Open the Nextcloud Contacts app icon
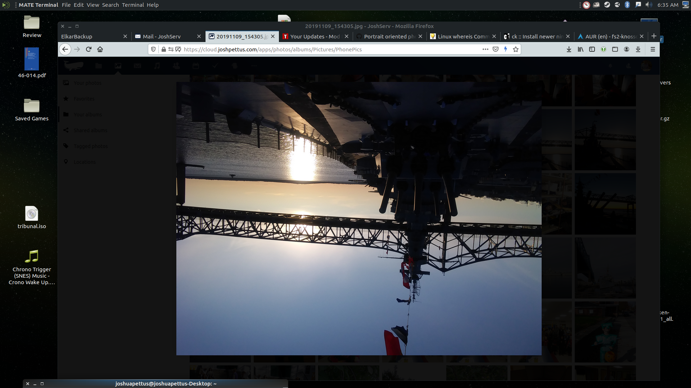Screen dimensions: 691x388 [x=176, y=66]
